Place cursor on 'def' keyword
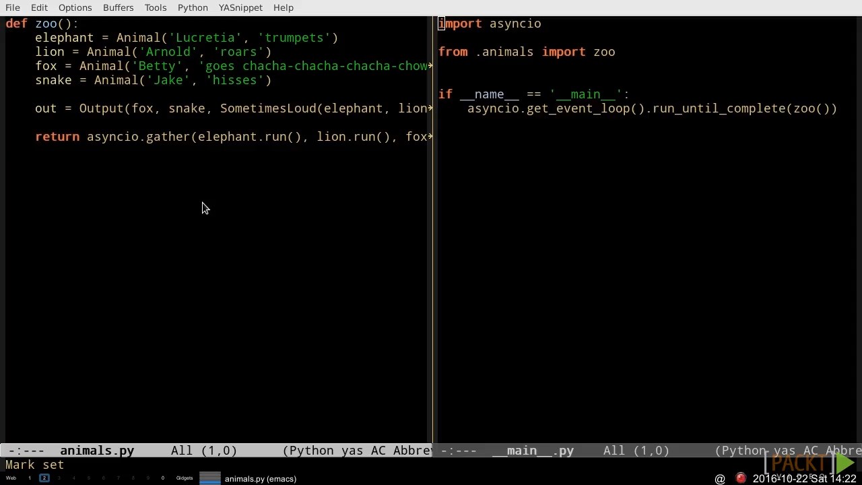This screenshot has height=485, width=862. pyautogui.click(x=16, y=24)
